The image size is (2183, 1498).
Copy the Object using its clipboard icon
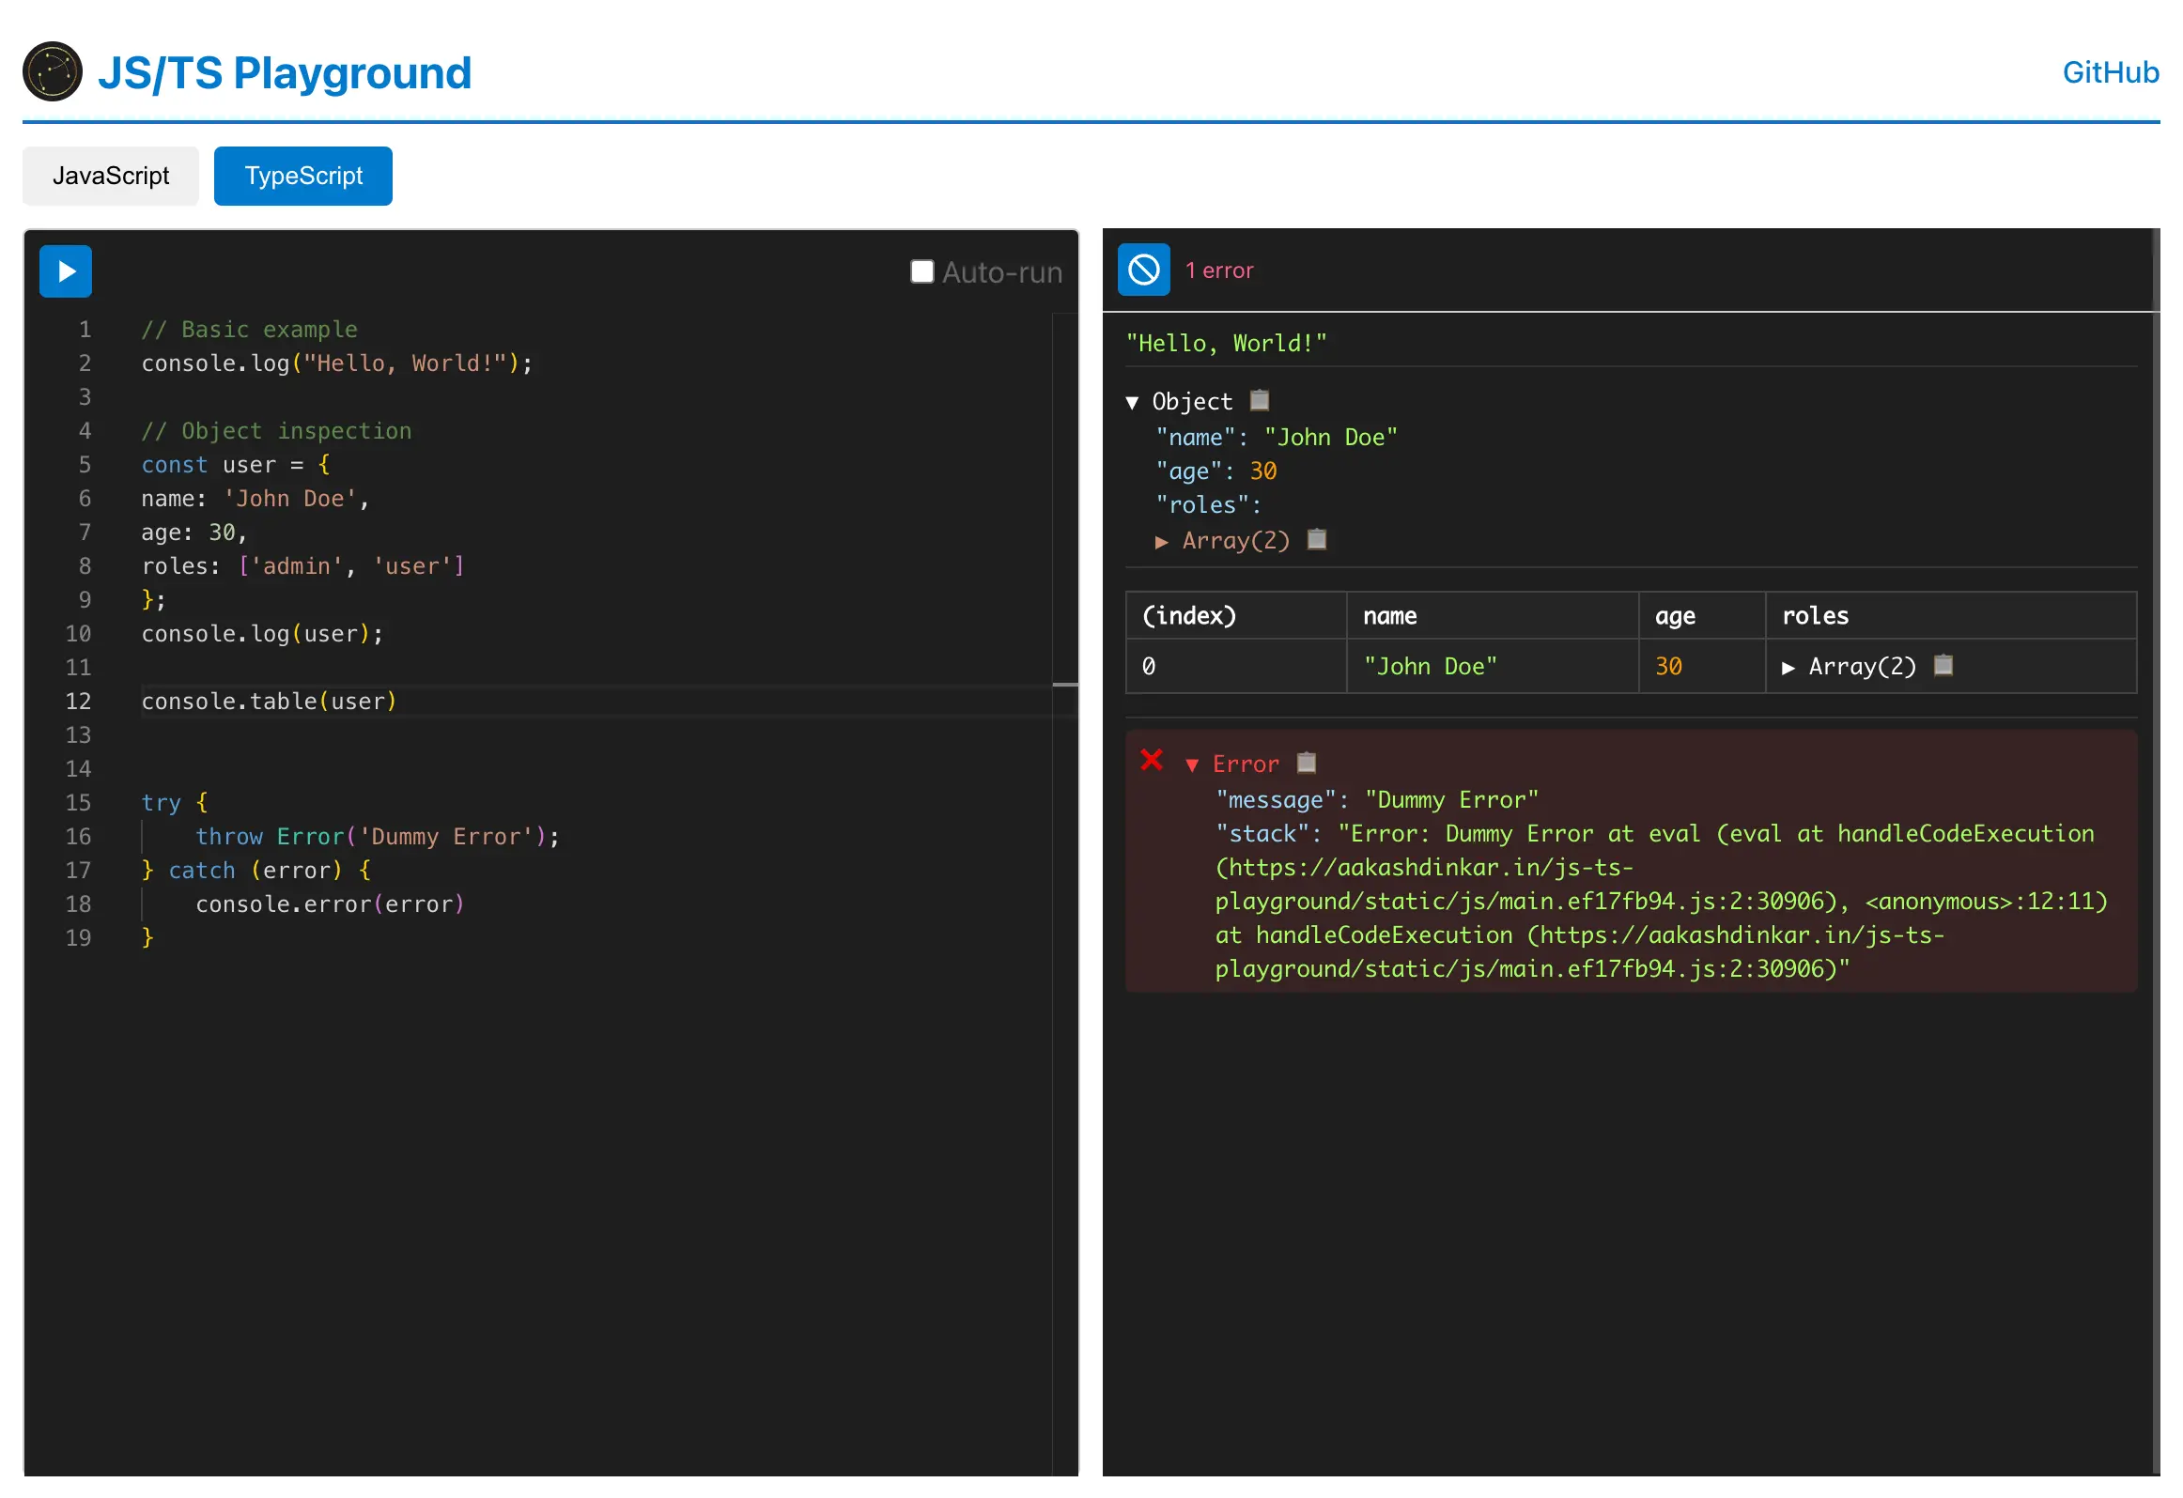[x=1259, y=400]
